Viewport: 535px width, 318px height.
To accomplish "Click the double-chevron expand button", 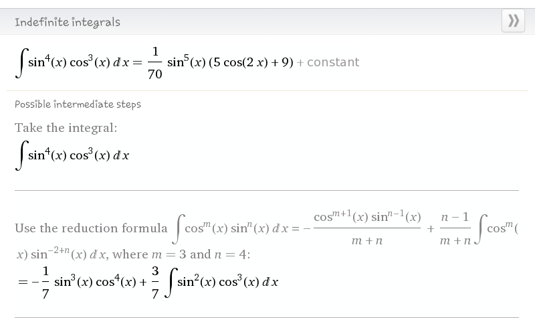I will point(513,21).
